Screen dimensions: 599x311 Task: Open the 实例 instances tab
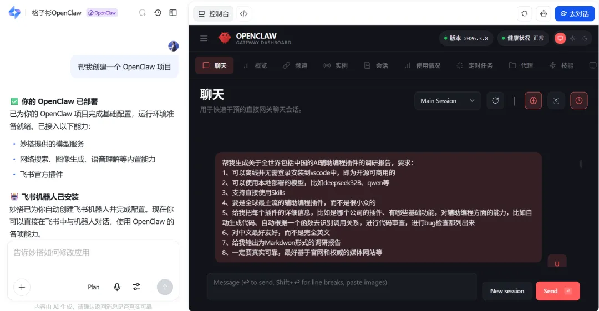pos(336,65)
